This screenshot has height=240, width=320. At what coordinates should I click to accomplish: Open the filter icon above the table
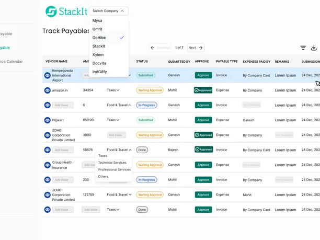303,48
